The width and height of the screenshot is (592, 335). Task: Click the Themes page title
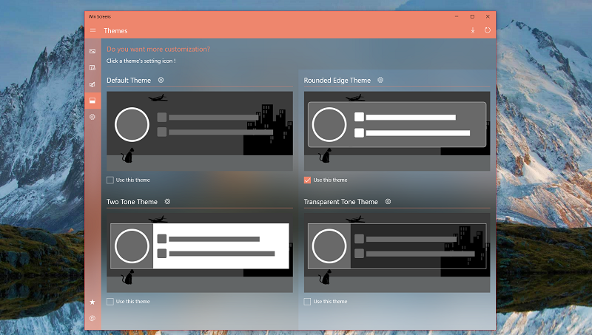pos(115,31)
